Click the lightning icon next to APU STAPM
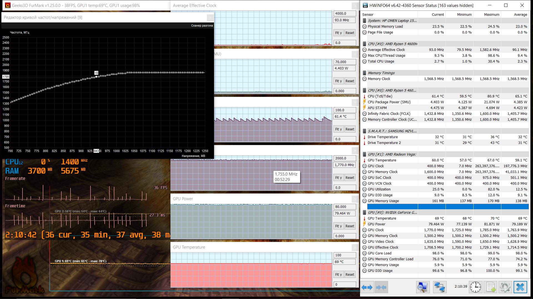Viewport: 533px width, 299px height. pos(364,108)
